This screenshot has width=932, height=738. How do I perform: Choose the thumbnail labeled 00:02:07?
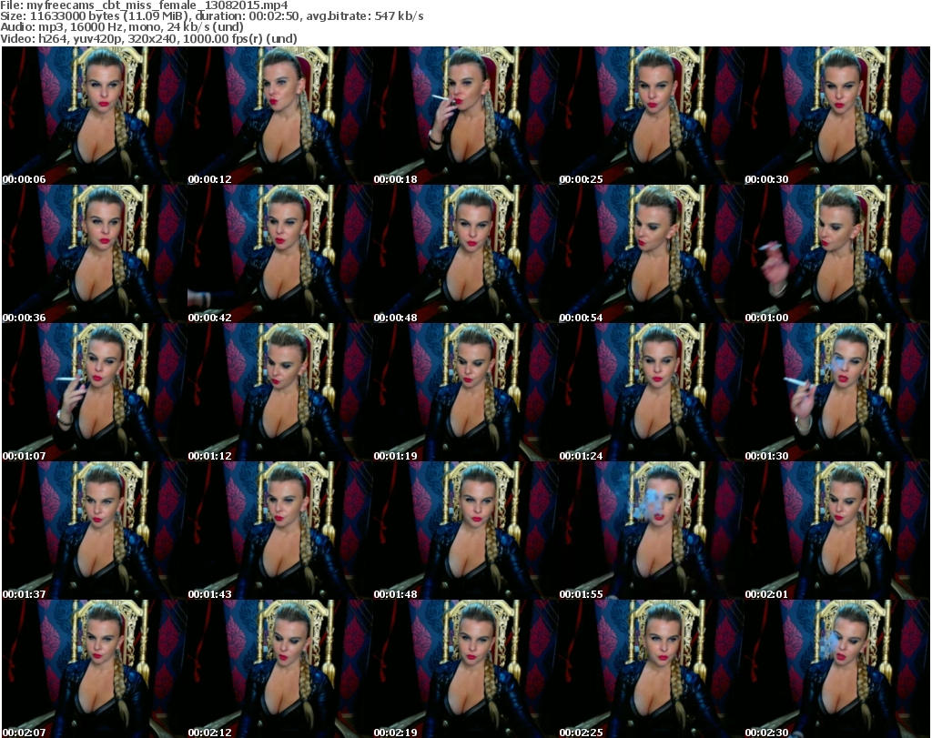point(95,669)
